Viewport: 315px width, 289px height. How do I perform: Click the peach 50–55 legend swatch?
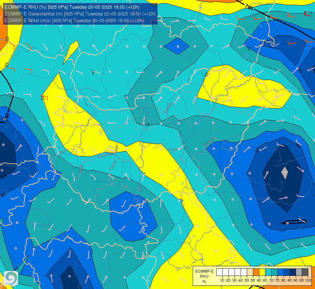click(x=250, y=272)
